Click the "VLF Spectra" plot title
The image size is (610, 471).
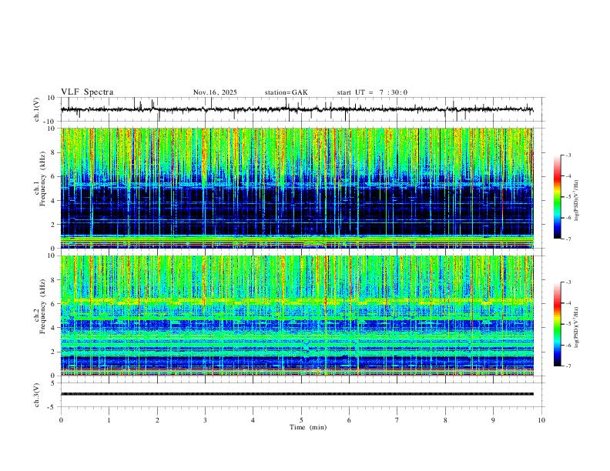coord(87,92)
